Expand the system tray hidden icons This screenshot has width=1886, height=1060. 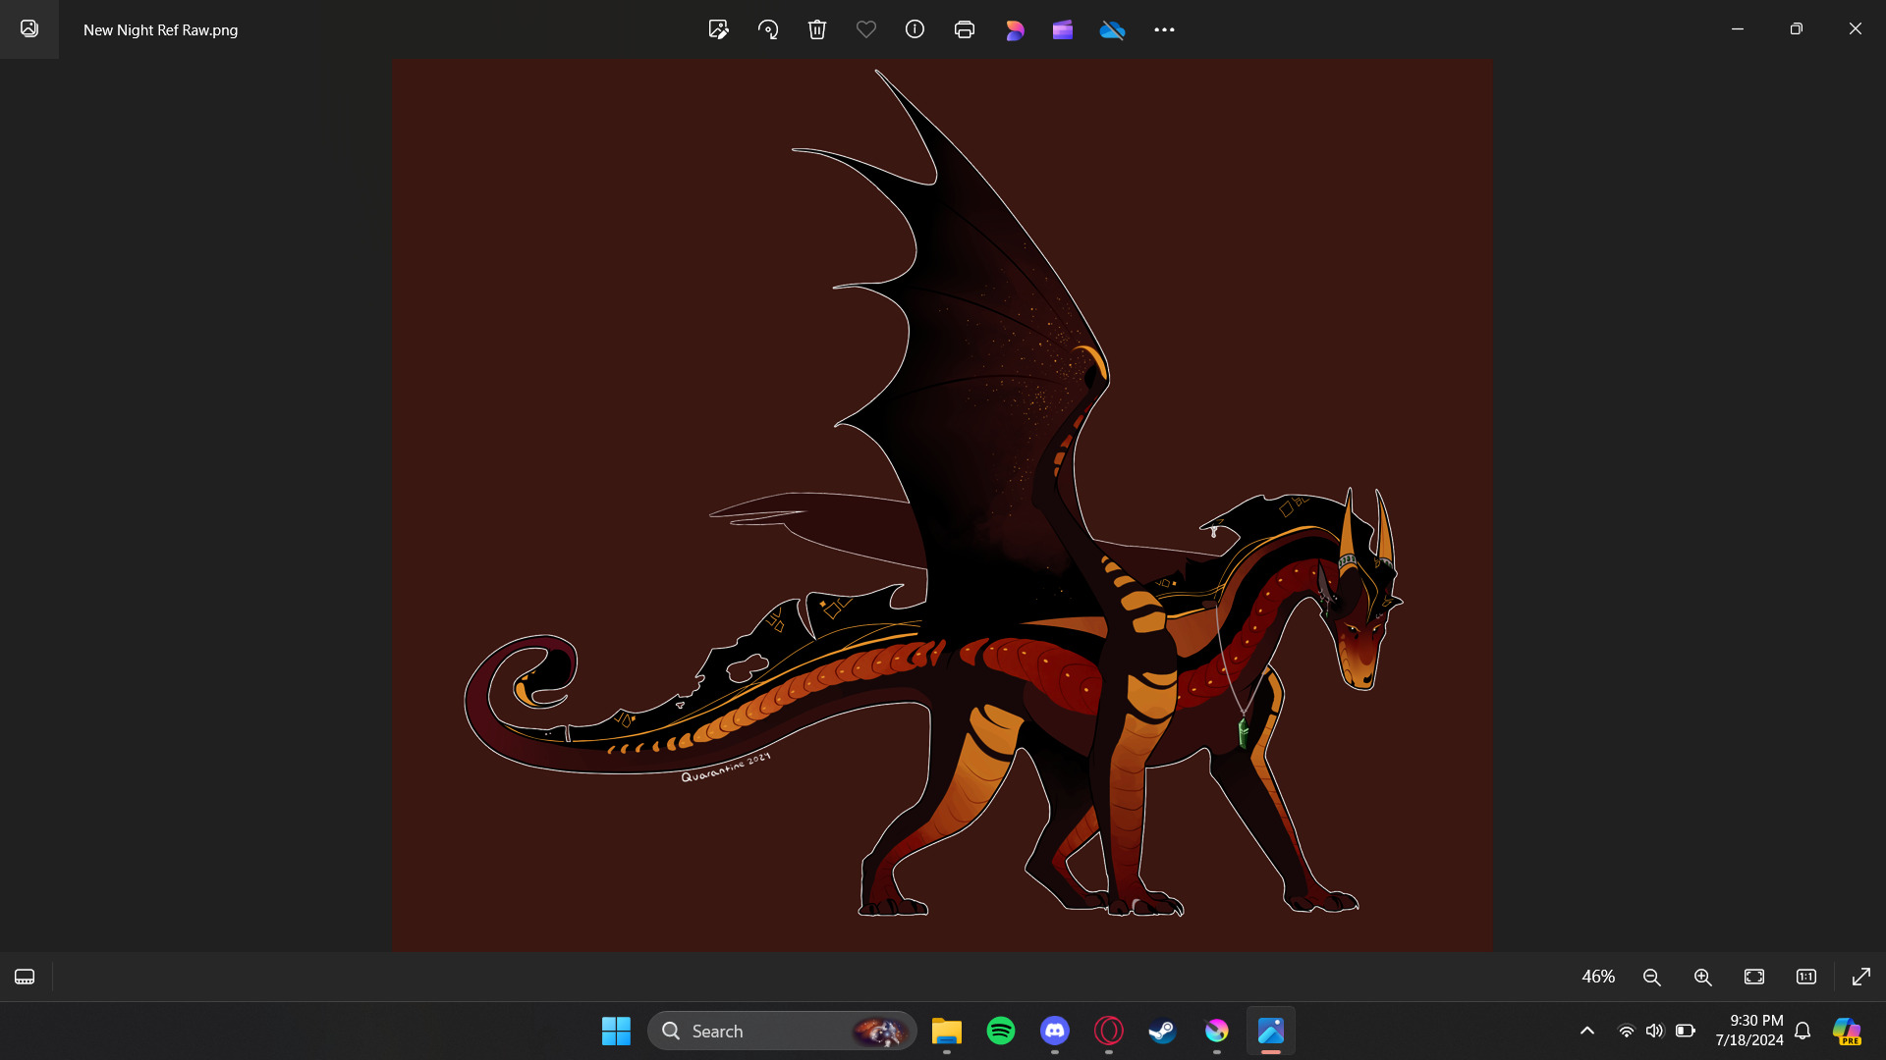tap(1587, 1031)
